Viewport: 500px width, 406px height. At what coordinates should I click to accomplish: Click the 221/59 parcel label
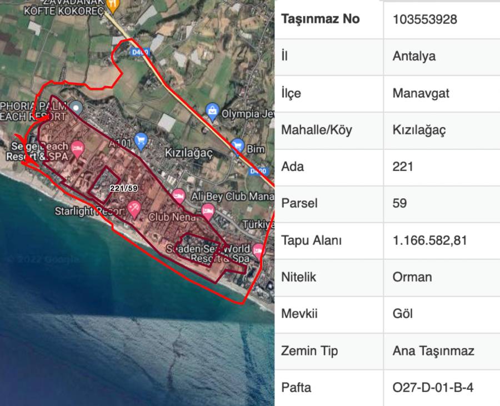pyautogui.click(x=124, y=188)
